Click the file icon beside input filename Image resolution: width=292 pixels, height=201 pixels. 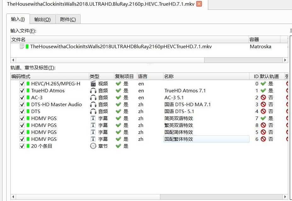[x=22, y=46]
